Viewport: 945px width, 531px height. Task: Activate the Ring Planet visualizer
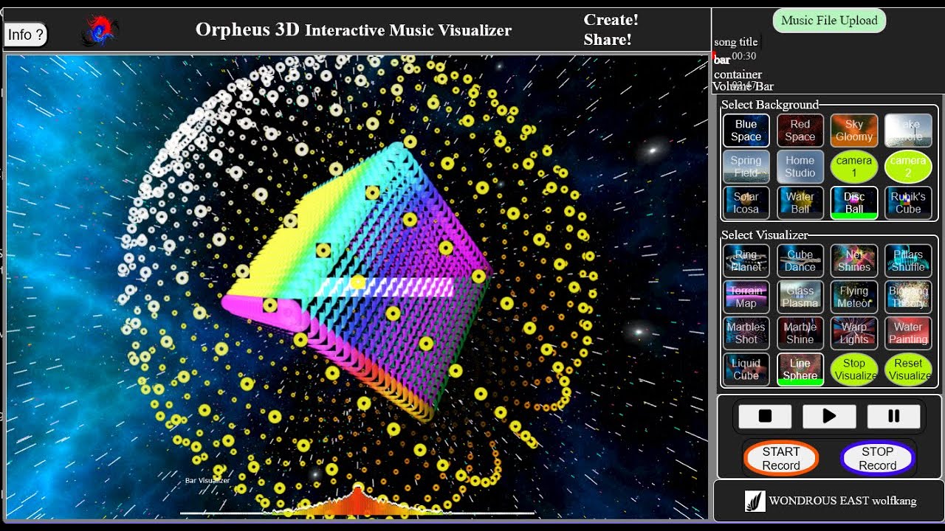pyautogui.click(x=746, y=260)
